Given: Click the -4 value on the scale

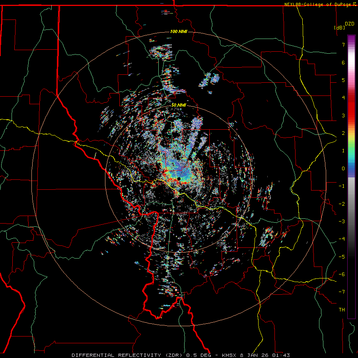Looking at the screenshot, I should click(x=342, y=239).
